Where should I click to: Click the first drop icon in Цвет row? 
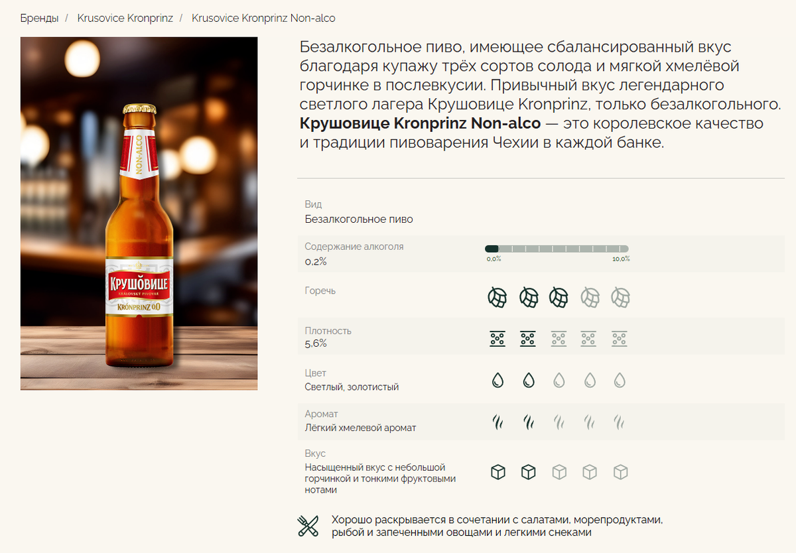tap(497, 380)
